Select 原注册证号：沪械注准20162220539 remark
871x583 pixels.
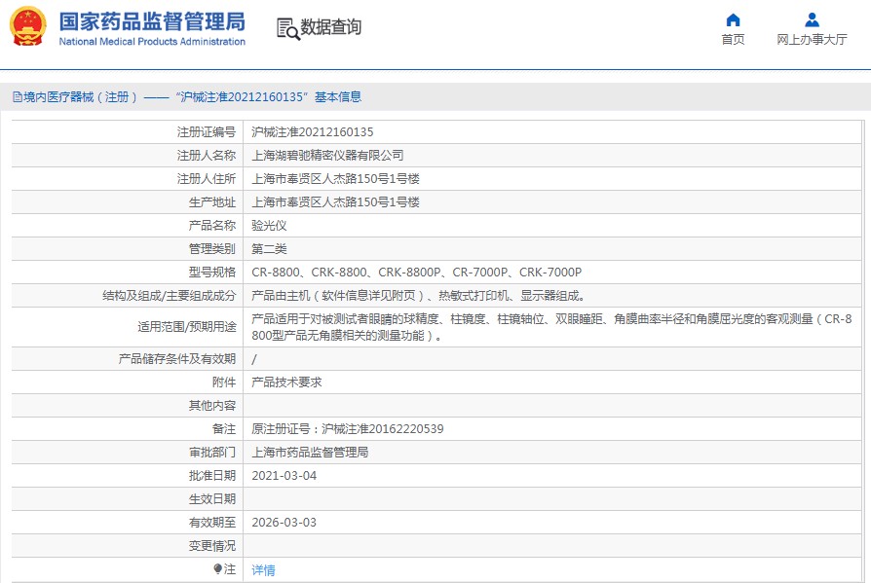[x=348, y=429]
